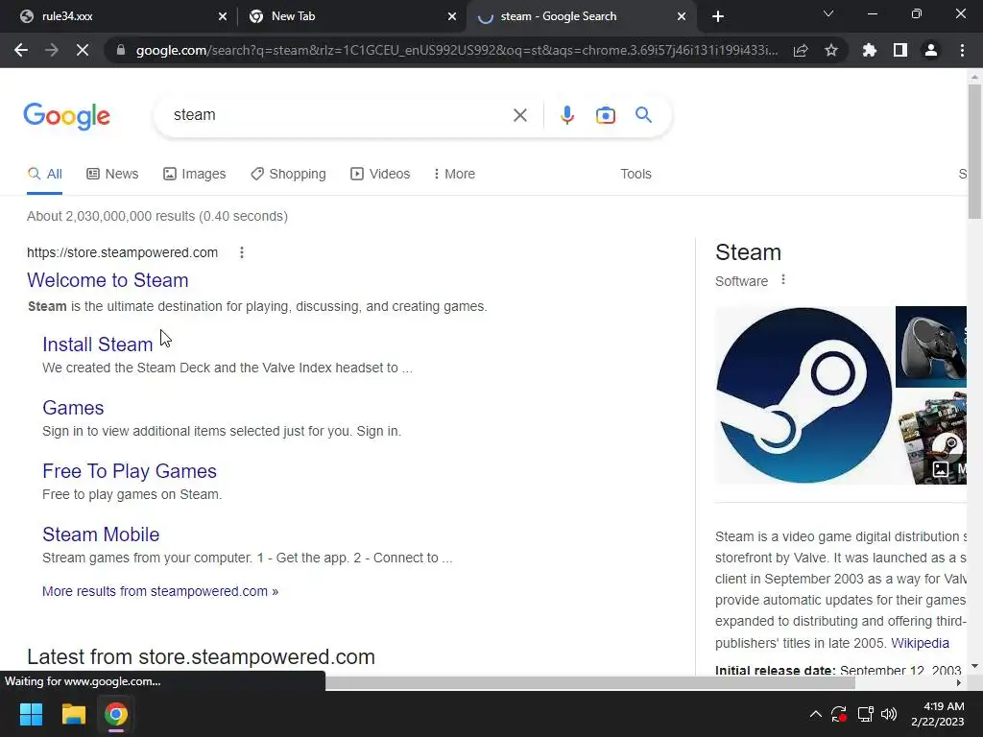Click the vertical page scrollbar
The width and height of the screenshot is (983, 737).
coord(974,152)
